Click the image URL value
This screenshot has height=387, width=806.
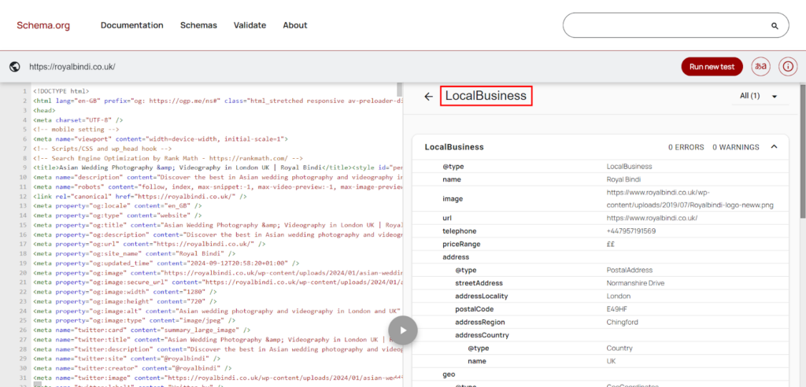tap(690, 199)
